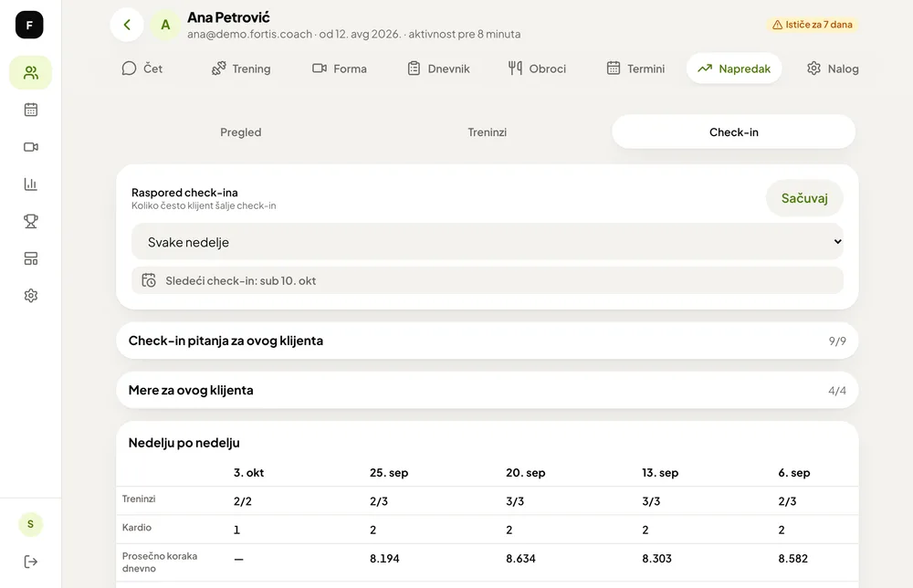Screen dimensions: 913x588
Task: Open the clients people icon in sidebar
Action: (x=30, y=73)
